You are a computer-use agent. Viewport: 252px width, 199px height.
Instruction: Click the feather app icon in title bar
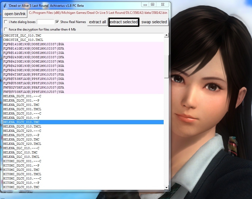coord(5,5)
